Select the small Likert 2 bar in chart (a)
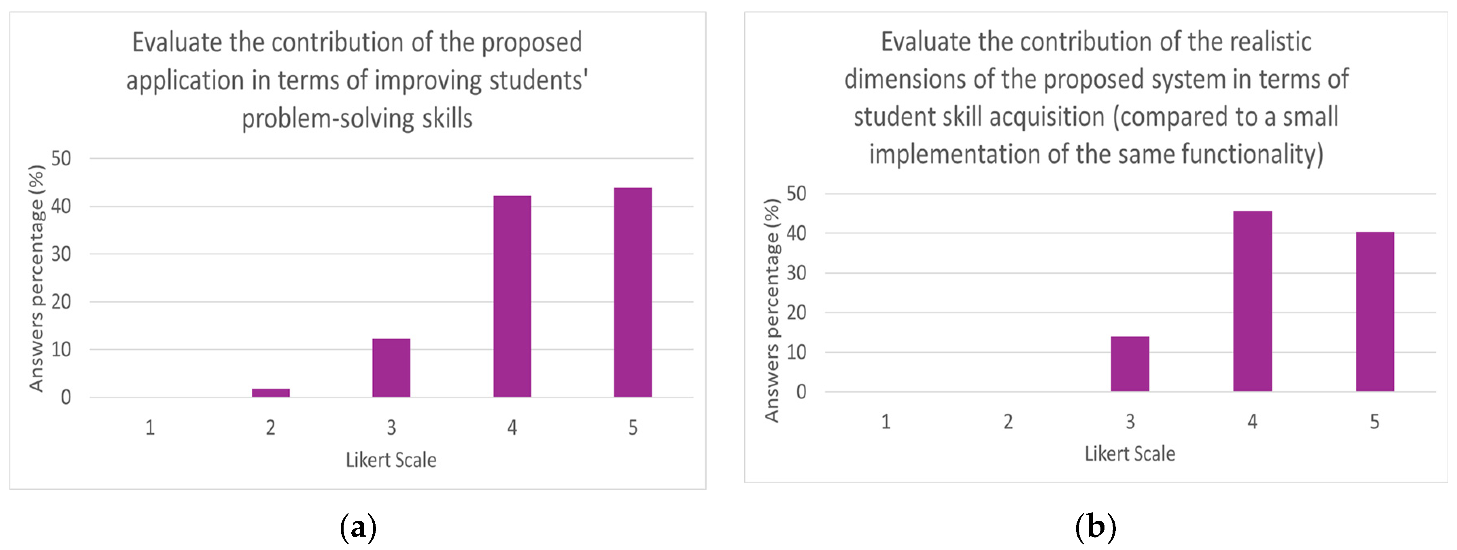 pos(270,392)
